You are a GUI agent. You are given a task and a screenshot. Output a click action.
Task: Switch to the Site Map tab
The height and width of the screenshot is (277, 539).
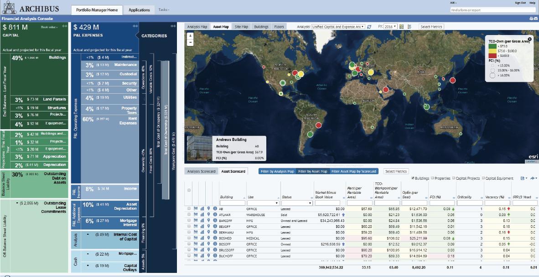[x=241, y=27]
